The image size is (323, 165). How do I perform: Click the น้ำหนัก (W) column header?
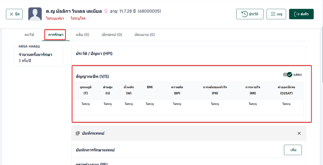[x=129, y=90]
